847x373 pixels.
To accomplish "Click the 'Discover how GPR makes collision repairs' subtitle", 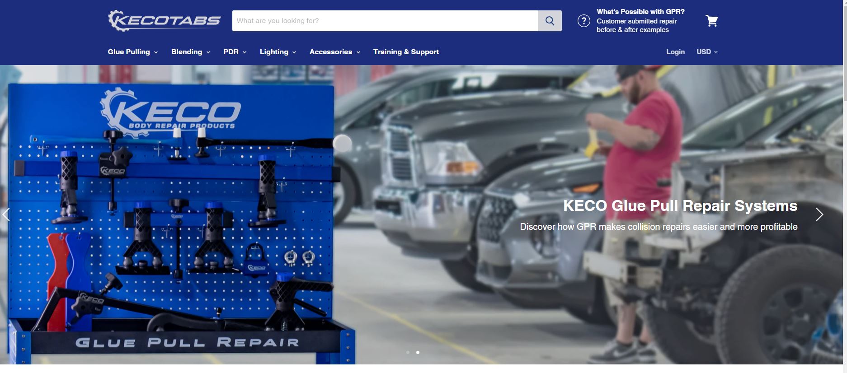I will tap(659, 227).
